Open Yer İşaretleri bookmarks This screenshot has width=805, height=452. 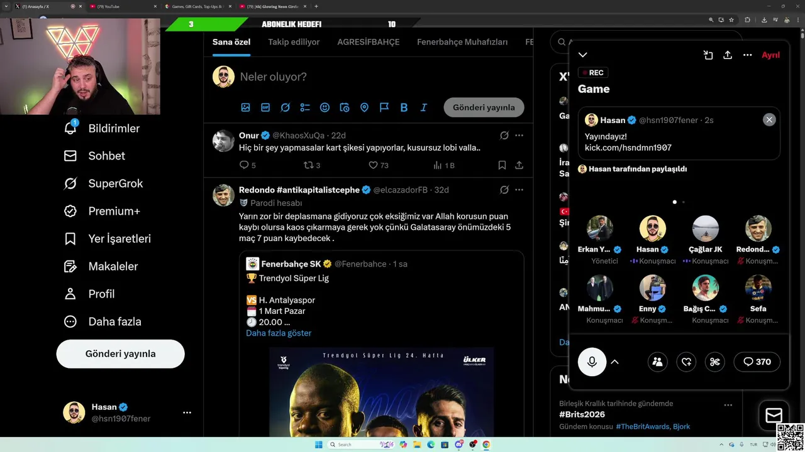coord(107,239)
